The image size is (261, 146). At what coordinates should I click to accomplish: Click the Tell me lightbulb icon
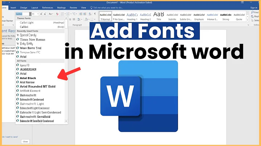point(91,8)
